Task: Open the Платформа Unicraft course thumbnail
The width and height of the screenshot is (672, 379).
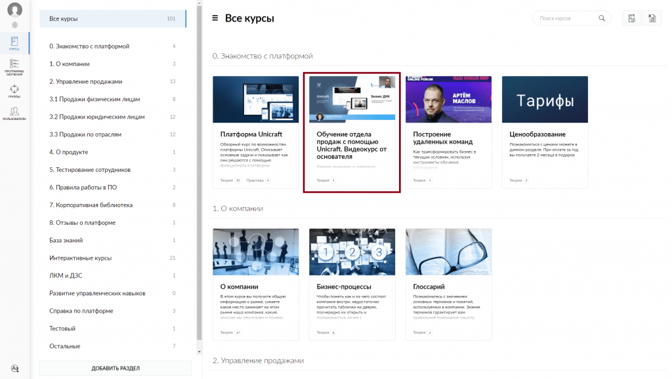Action: (256, 100)
